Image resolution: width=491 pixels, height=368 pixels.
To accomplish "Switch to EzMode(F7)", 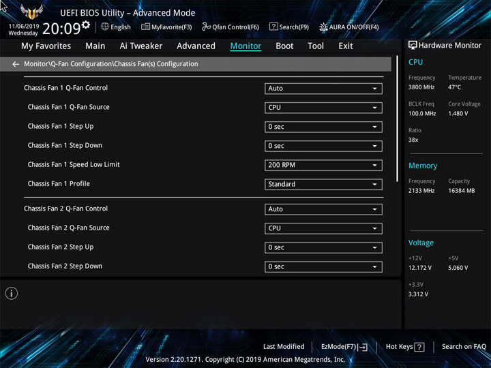I will [339, 347].
